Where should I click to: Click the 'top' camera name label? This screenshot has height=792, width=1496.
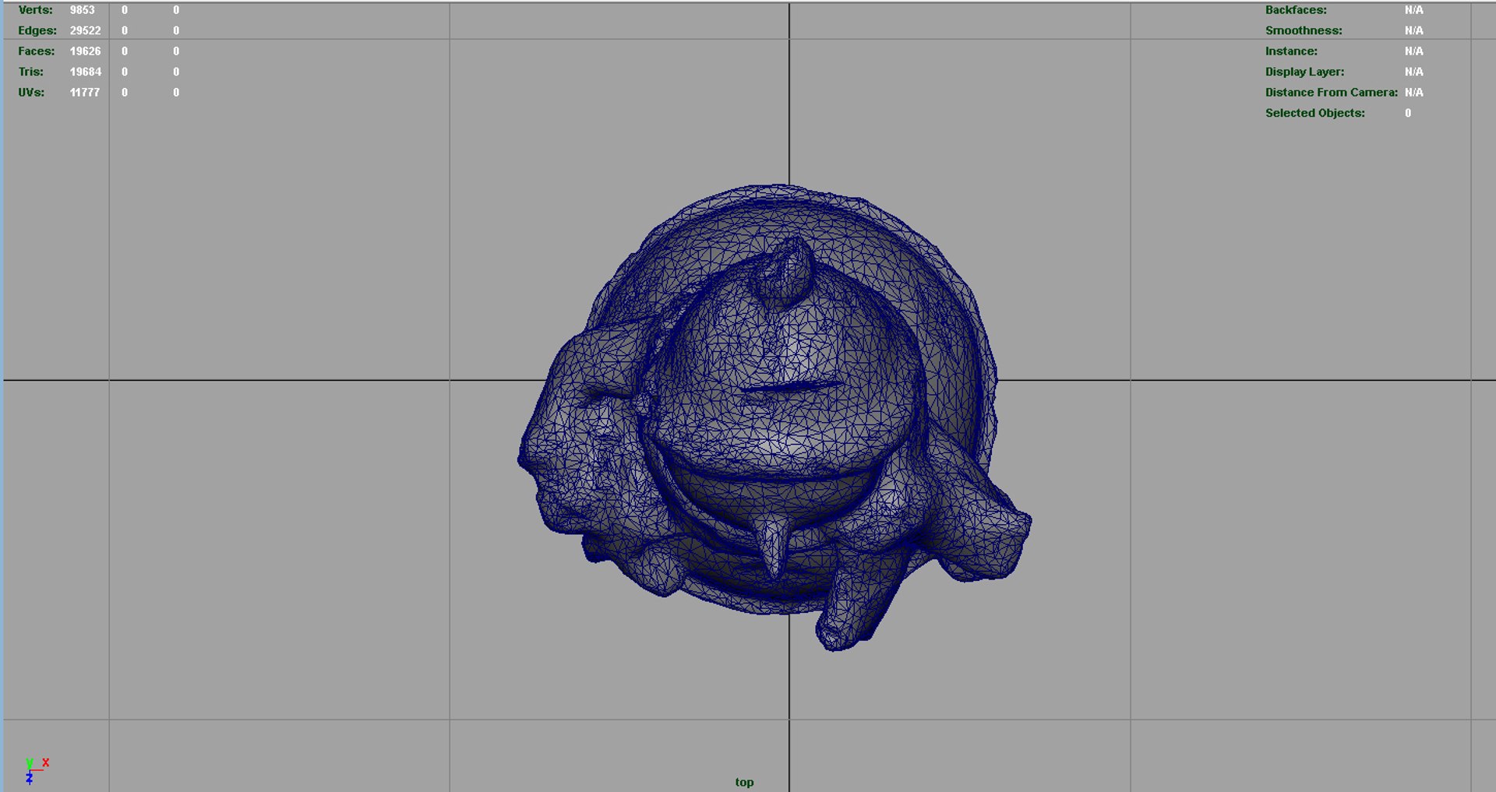(x=744, y=782)
